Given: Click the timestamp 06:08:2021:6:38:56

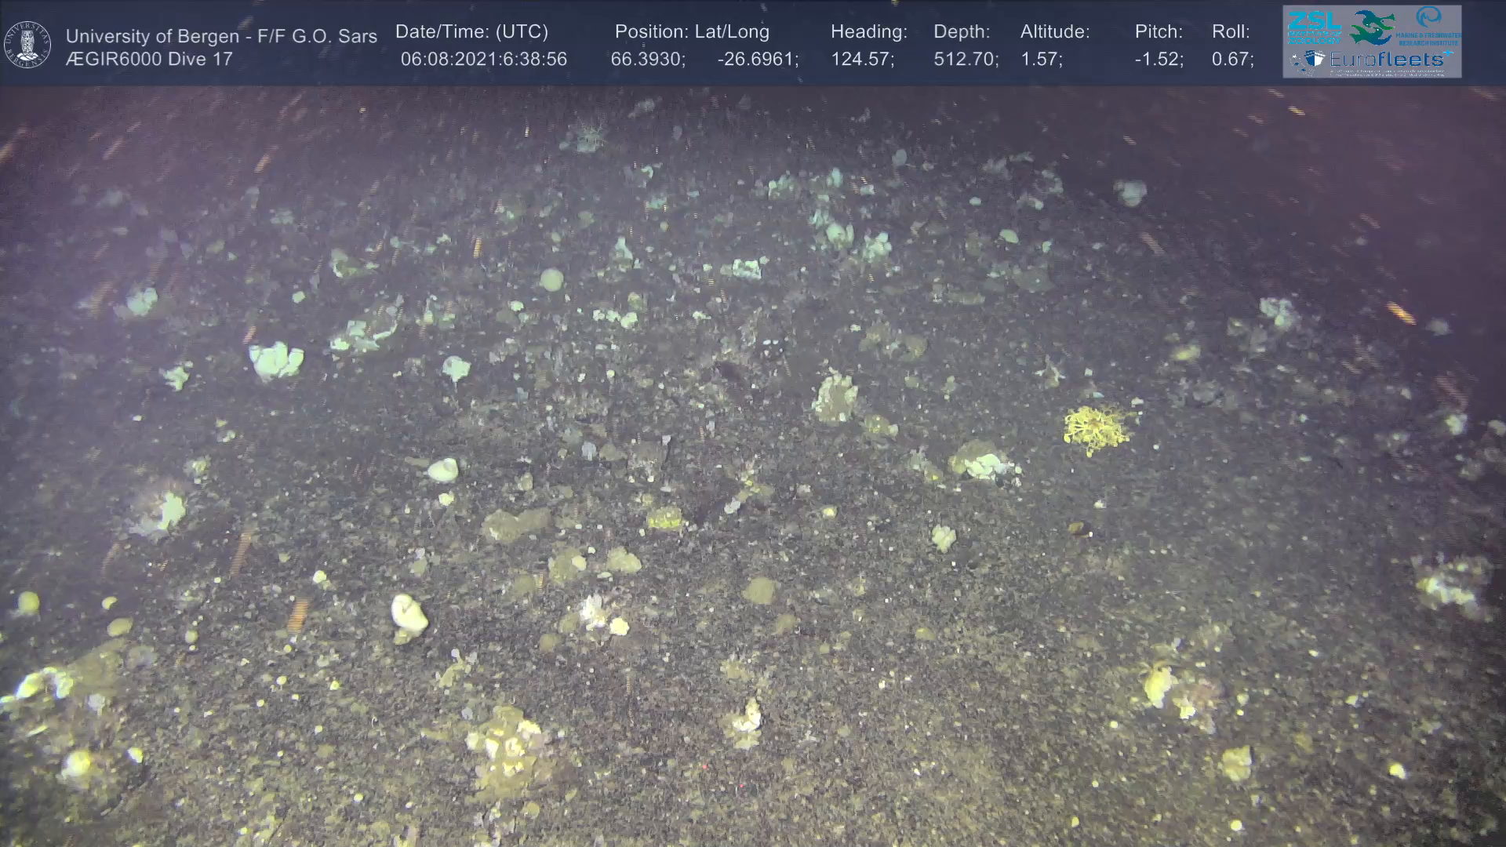Looking at the screenshot, I should click(x=483, y=59).
